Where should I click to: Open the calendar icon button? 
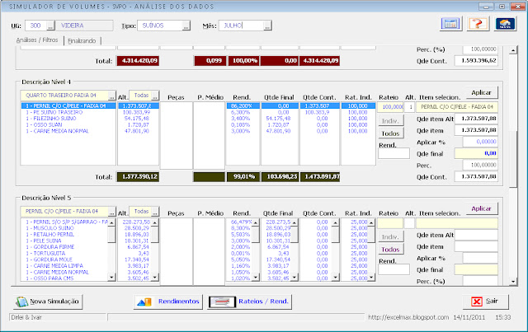(x=451, y=24)
